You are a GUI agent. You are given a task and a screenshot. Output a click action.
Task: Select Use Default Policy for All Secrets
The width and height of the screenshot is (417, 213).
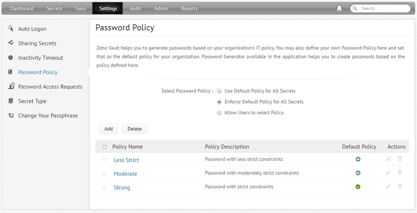pos(219,91)
